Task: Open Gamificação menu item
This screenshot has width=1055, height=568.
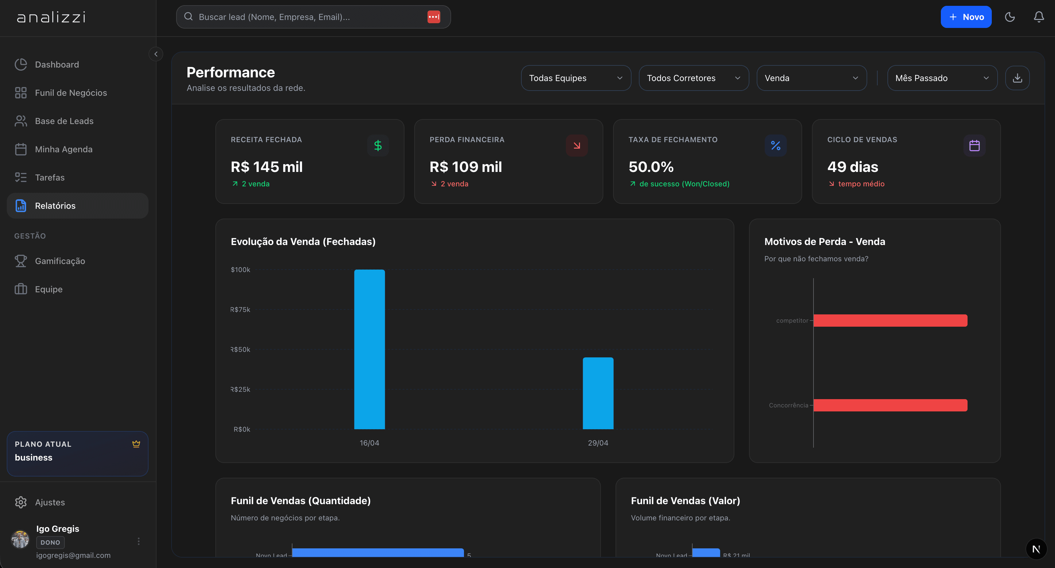Action: click(x=77, y=261)
